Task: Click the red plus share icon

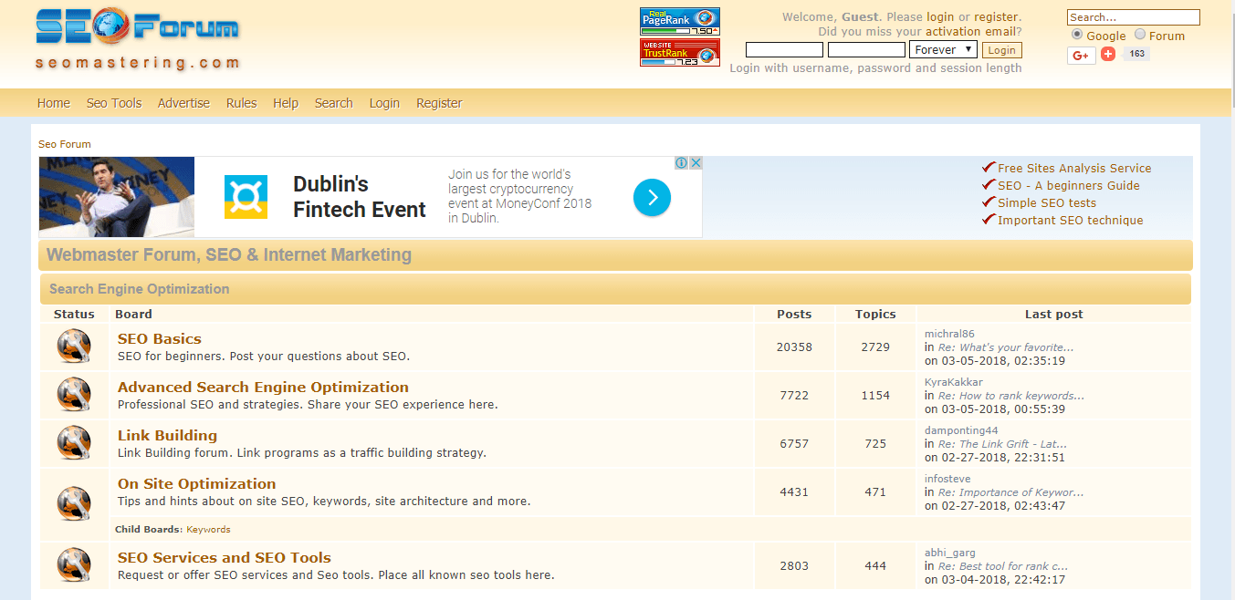Action: (1108, 54)
